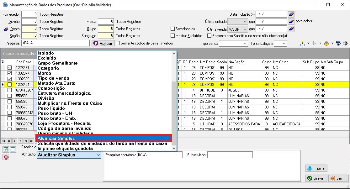Jump back a page of records
The width and height of the screenshot is (350, 189).
click(9, 141)
